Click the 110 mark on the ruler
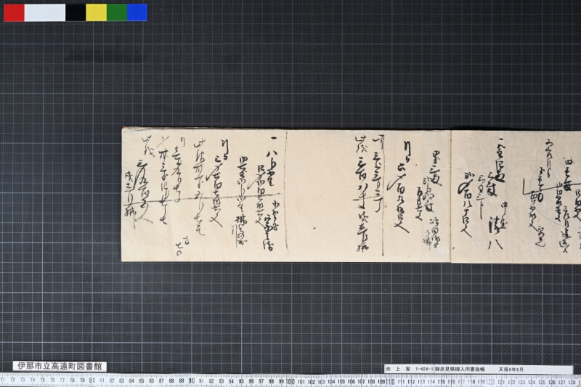 [390, 381]
